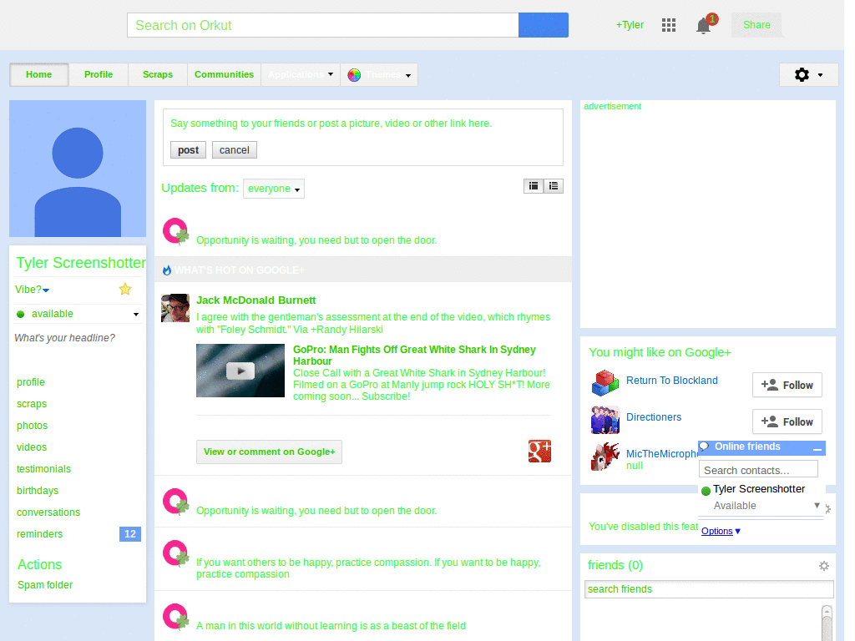Open the reminders link
The height and width of the screenshot is (641, 855).
[x=40, y=534]
